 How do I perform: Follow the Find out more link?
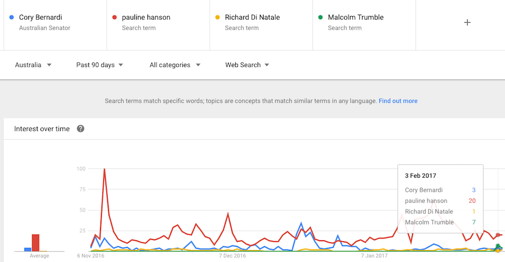pos(398,101)
